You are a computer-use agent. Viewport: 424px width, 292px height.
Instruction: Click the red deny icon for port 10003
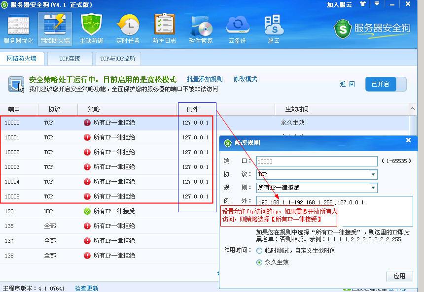coord(87,167)
